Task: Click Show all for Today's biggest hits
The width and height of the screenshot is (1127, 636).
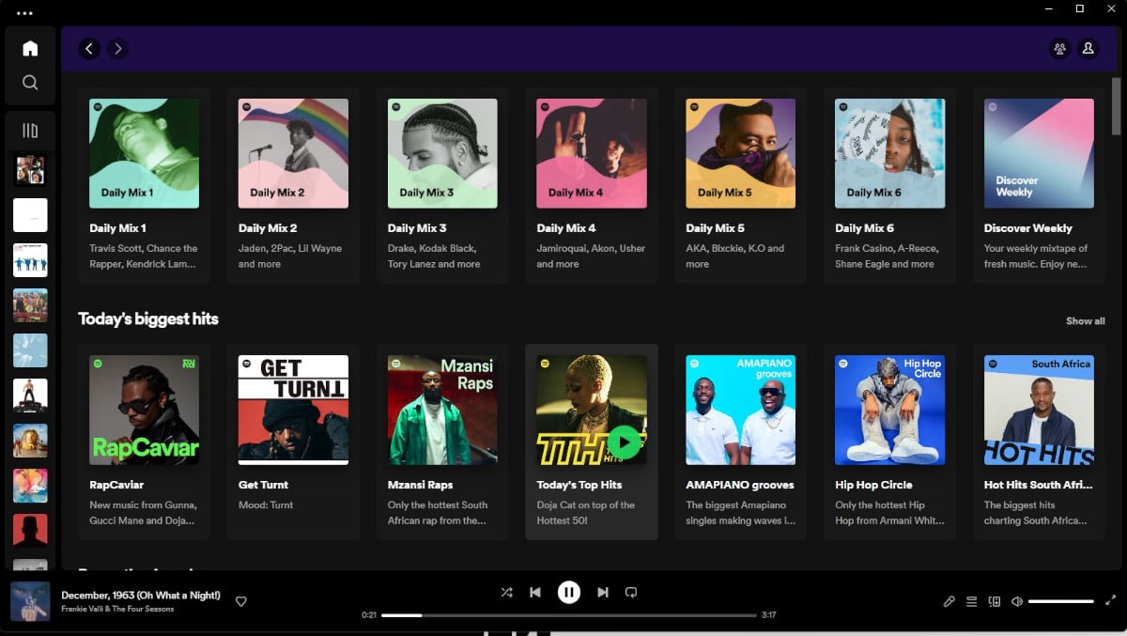Action: 1085,321
